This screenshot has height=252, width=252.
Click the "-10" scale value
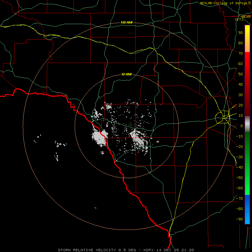tap(239, 136)
